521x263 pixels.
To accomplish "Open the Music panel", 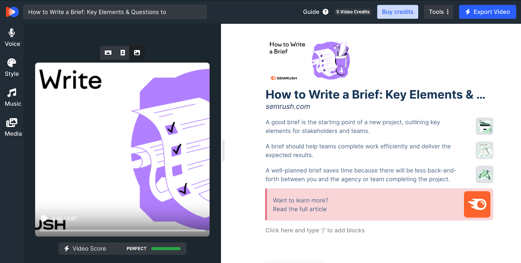I will coord(12,97).
